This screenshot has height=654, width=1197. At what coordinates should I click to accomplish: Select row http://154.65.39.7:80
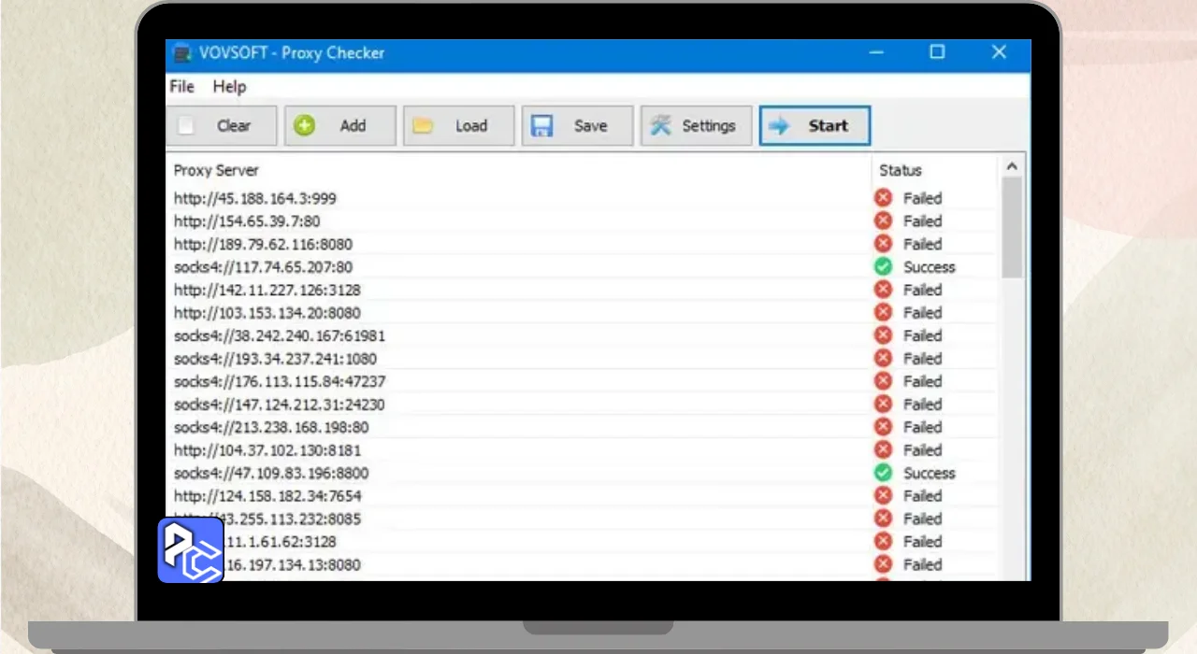point(580,220)
